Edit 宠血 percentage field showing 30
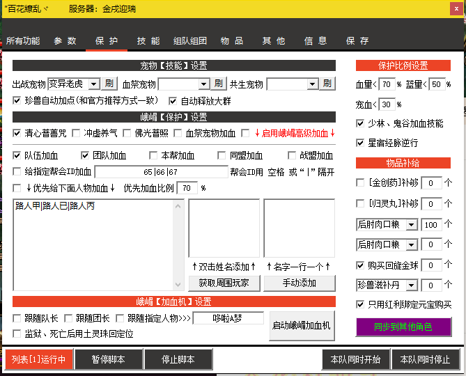466x376 pixels. (x=387, y=104)
